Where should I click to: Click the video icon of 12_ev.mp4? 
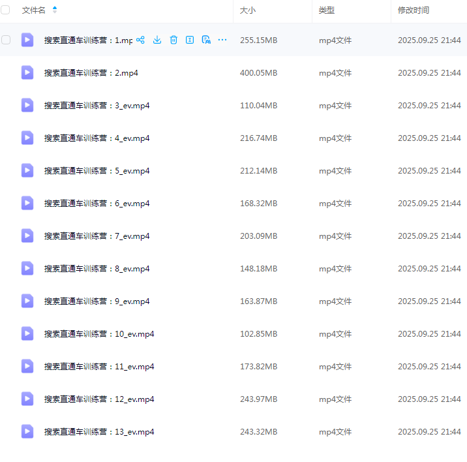(27, 399)
